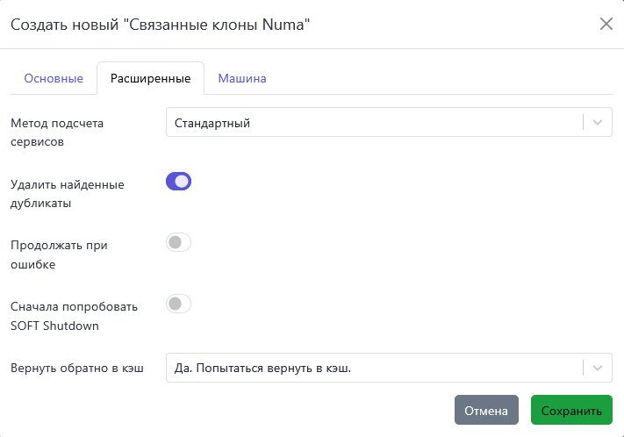The width and height of the screenshot is (624, 437).
Task: Disable the Удалить найденные дубликаты switch
Action: [178, 182]
